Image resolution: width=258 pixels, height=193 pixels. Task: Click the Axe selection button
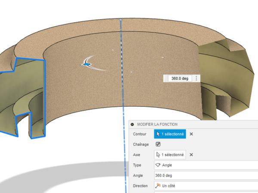point(170,155)
